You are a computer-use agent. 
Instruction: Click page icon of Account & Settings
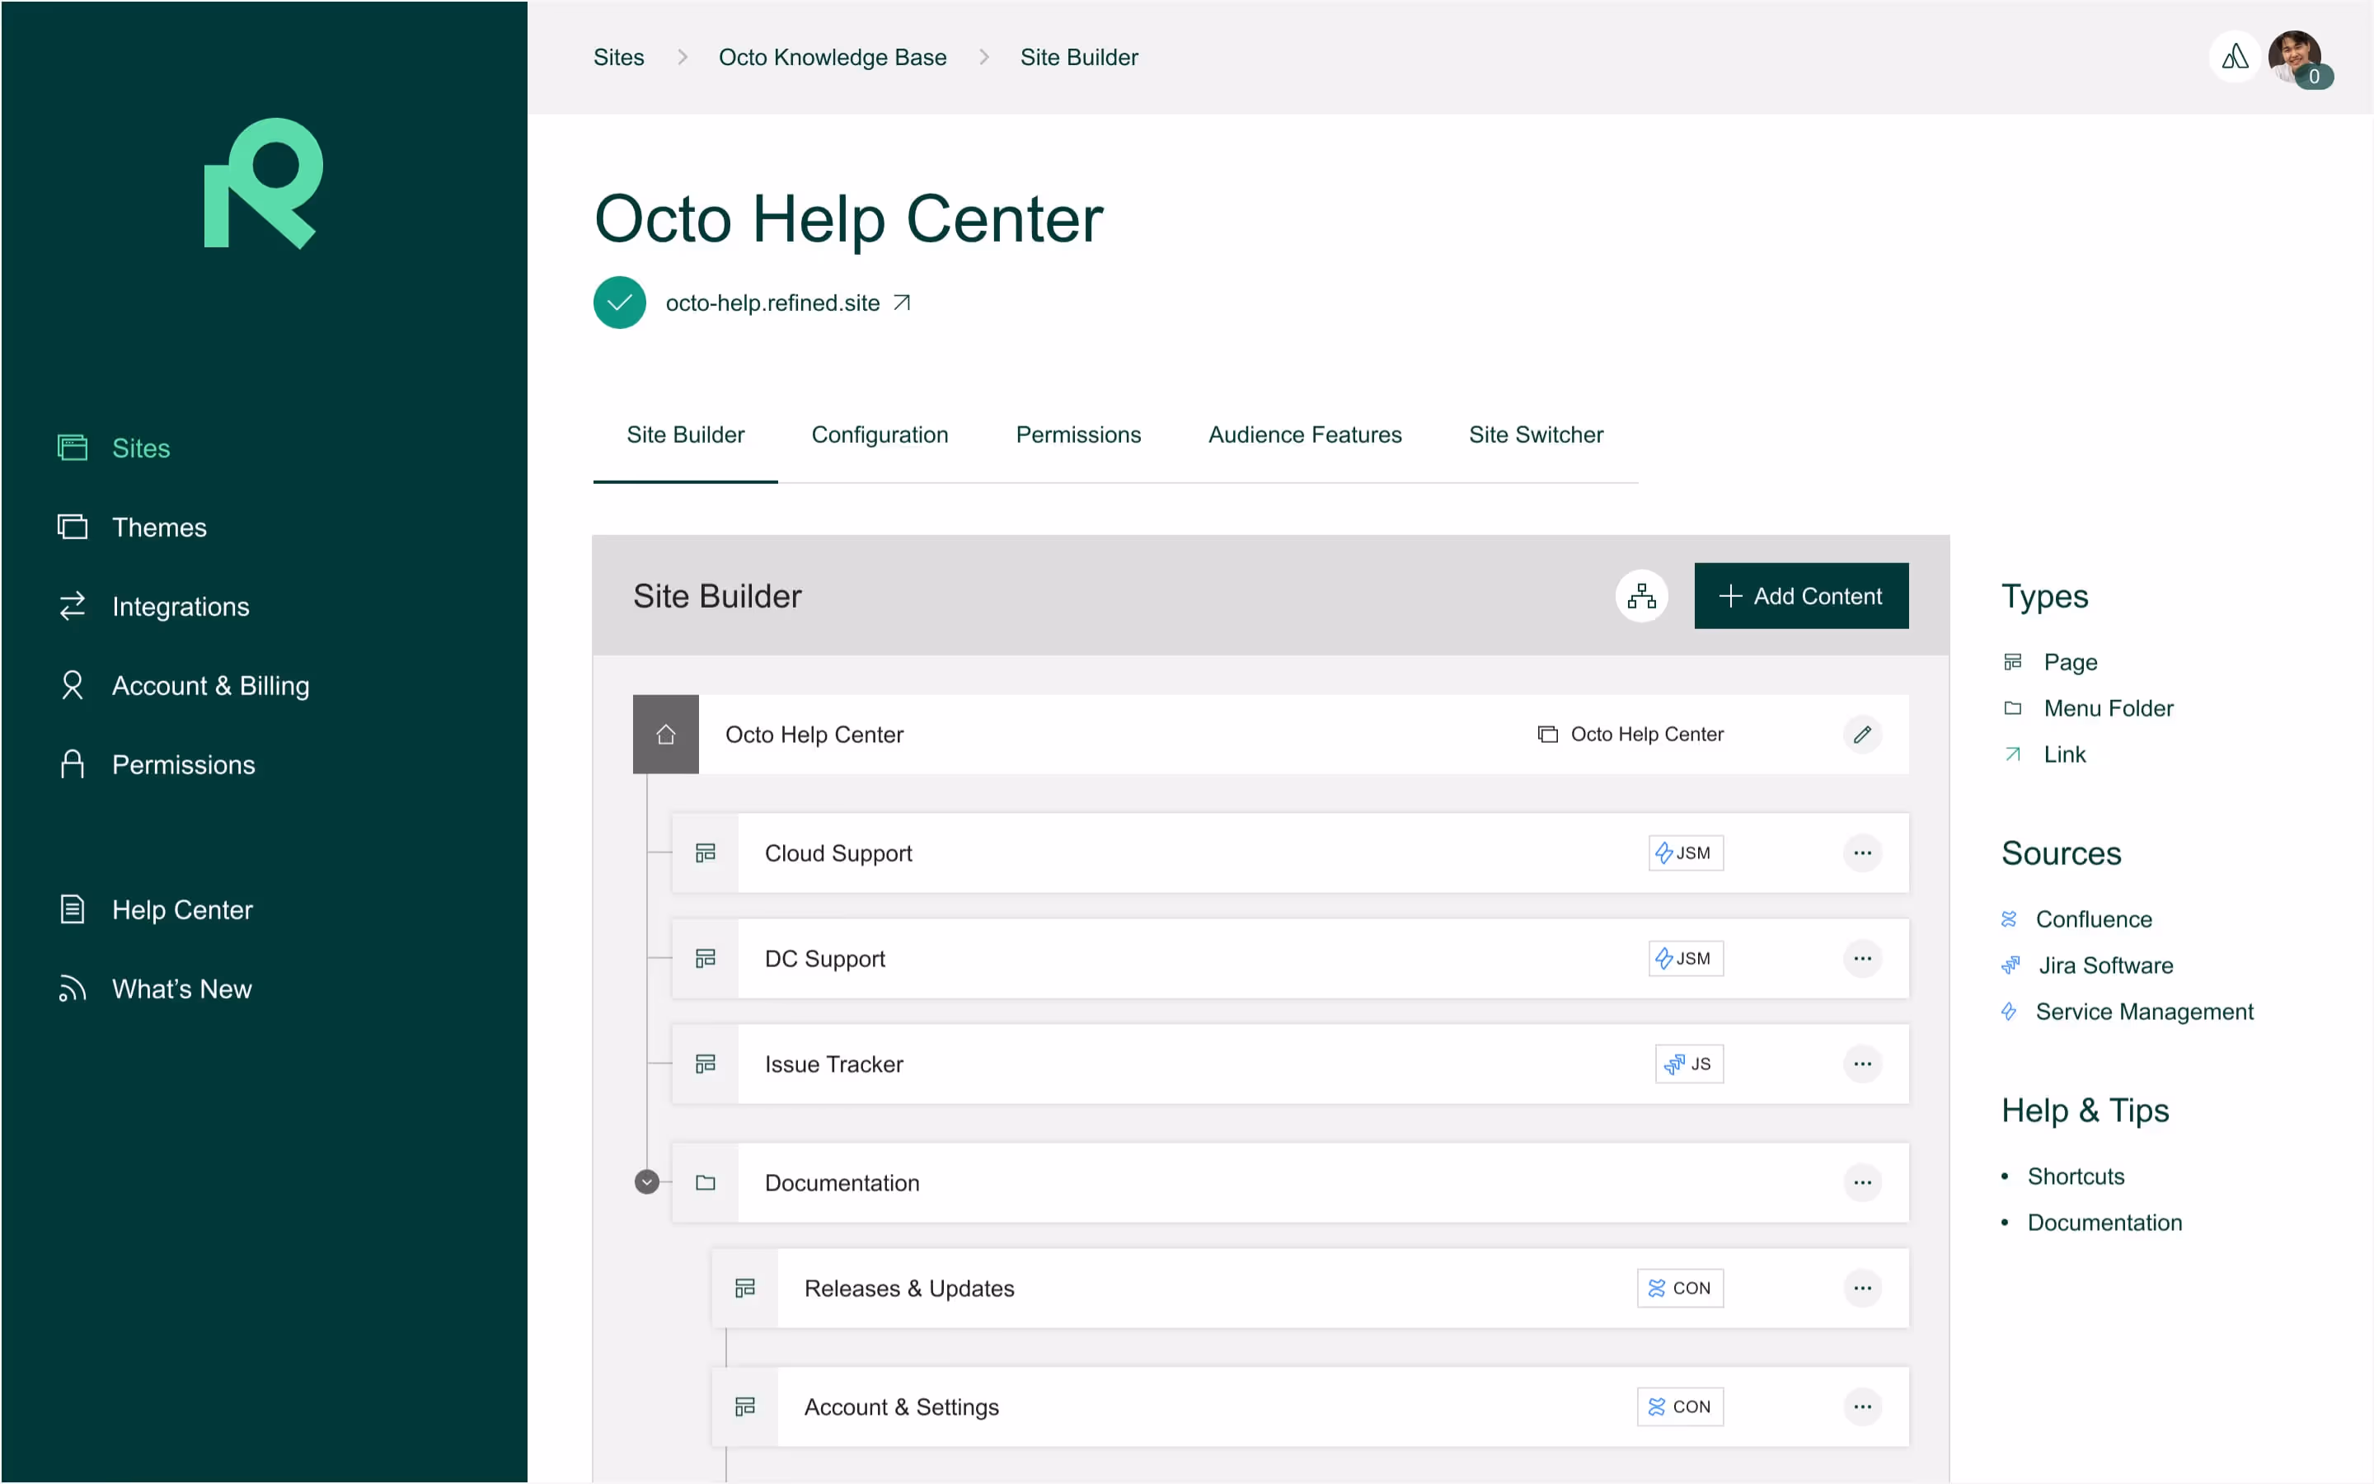click(744, 1407)
